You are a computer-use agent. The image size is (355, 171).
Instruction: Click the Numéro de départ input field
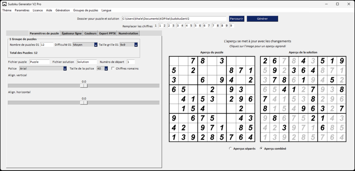coord(131,62)
